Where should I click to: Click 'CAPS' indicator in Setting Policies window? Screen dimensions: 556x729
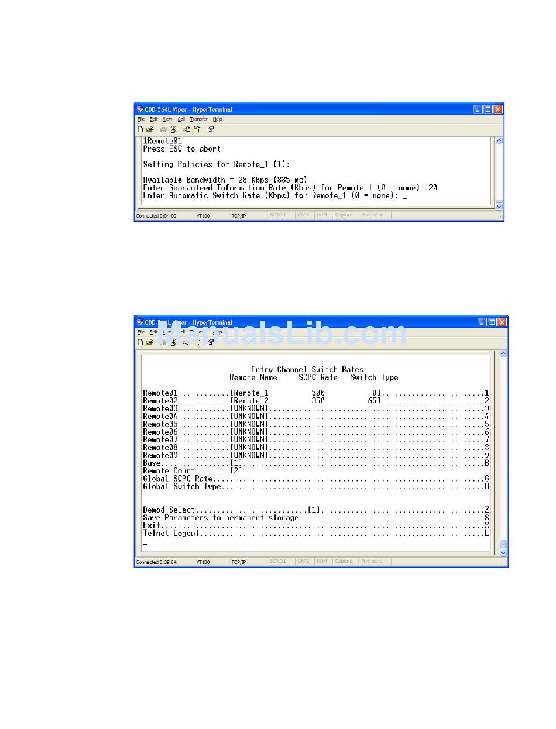click(304, 215)
